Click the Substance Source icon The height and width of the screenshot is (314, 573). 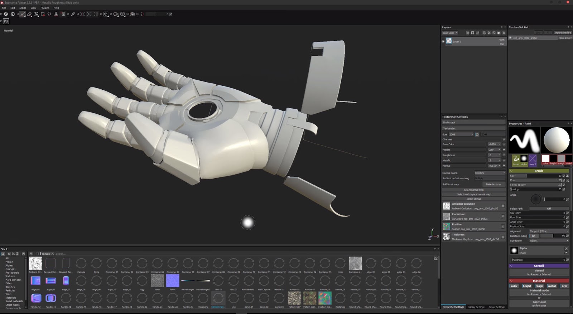point(13,14)
